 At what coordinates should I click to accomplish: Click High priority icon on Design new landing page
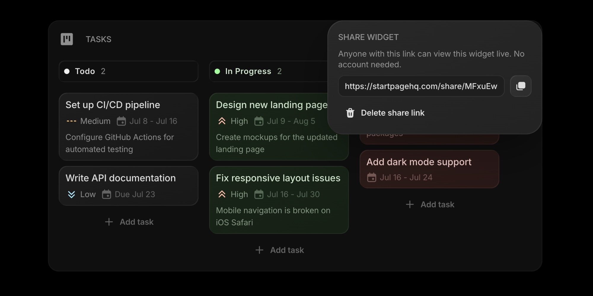pyautogui.click(x=222, y=121)
